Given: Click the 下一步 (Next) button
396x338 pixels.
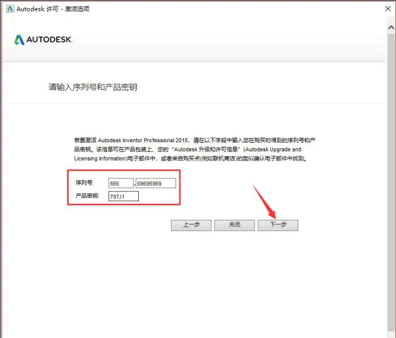Looking at the screenshot, I should [278, 225].
